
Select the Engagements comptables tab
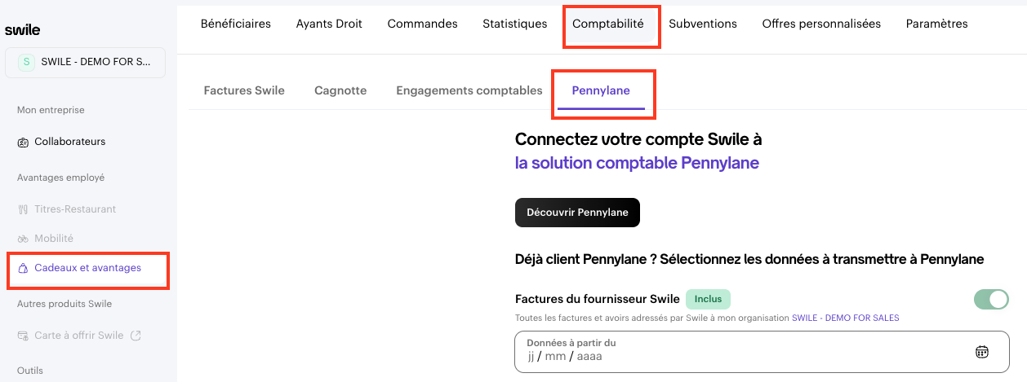(x=469, y=90)
